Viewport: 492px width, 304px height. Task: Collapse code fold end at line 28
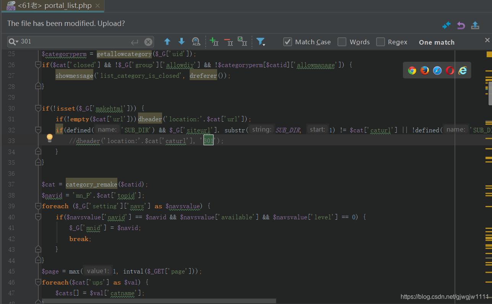coord(38,87)
